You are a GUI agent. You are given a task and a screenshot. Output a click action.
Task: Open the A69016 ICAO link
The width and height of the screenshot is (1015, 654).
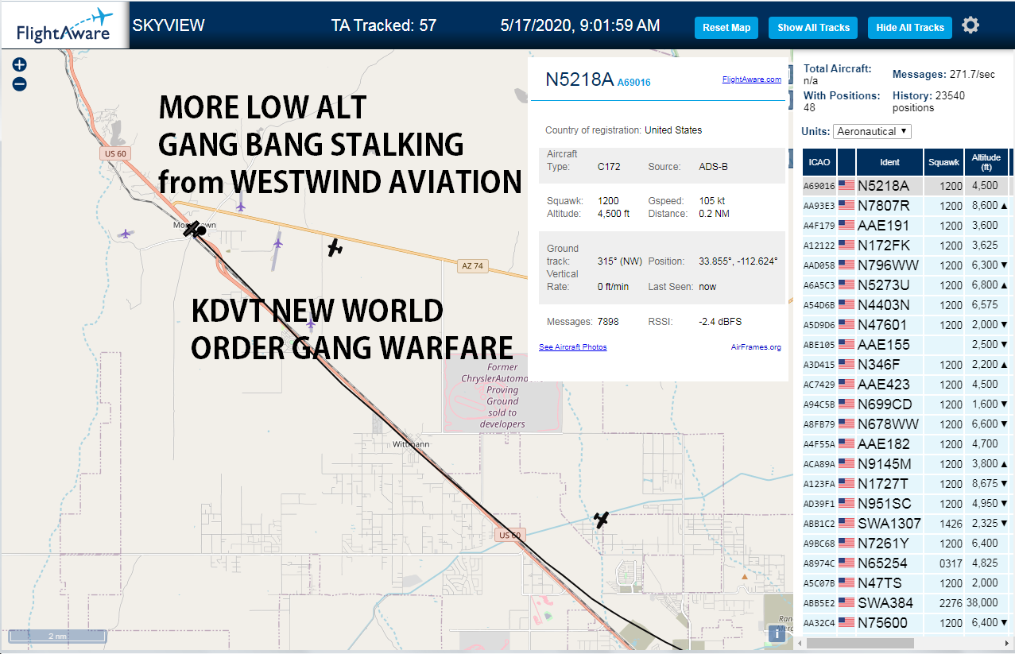pyautogui.click(x=633, y=83)
